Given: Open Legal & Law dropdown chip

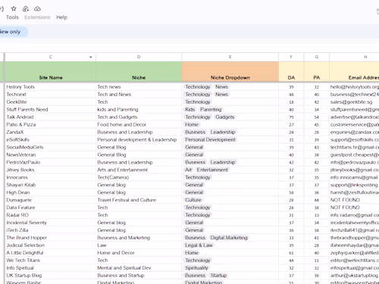Looking at the screenshot, I should 199,245.
